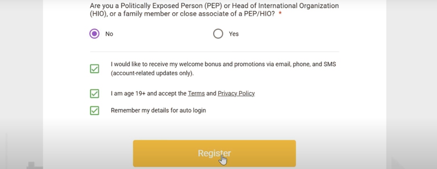The width and height of the screenshot is (437, 169).
Task: Open the Terms link
Action: [x=196, y=93]
